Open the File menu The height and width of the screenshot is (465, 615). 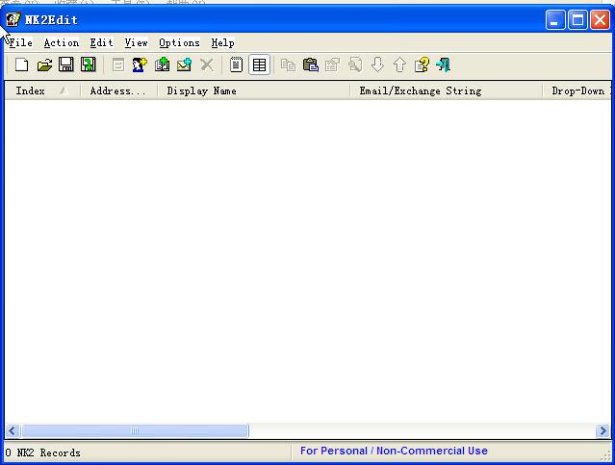(20, 42)
